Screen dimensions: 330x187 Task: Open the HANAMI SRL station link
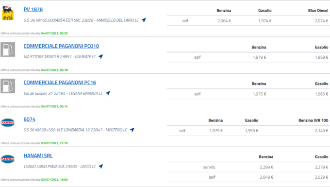(x=38, y=155)
